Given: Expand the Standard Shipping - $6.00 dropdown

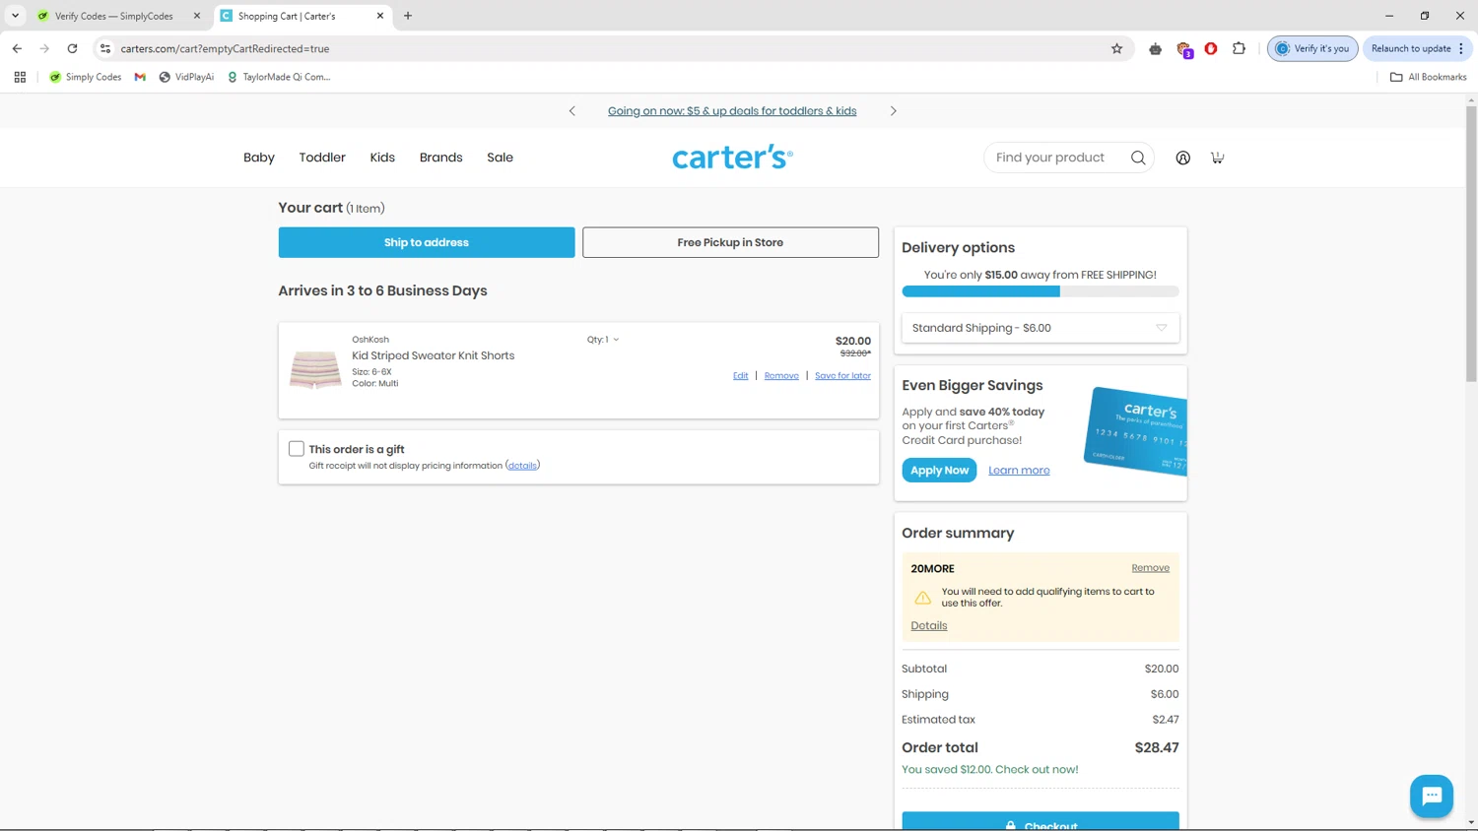Looking at the screenshot, I should 1041,328.
